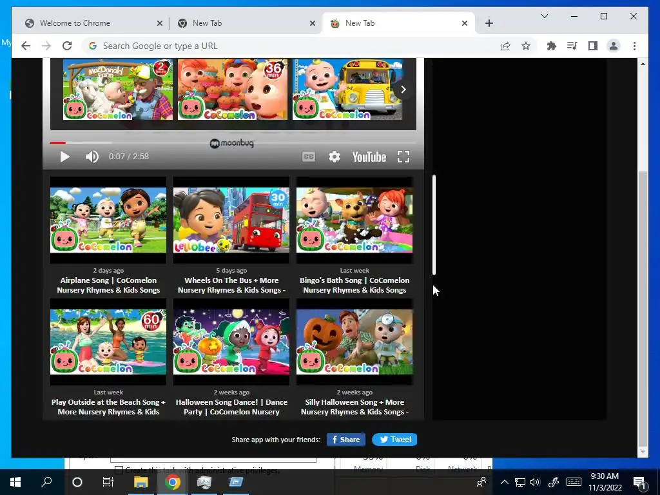Click the scrollbar up arrow in Chrome
The width and height of the screenshot is (660, 495).
643,64
